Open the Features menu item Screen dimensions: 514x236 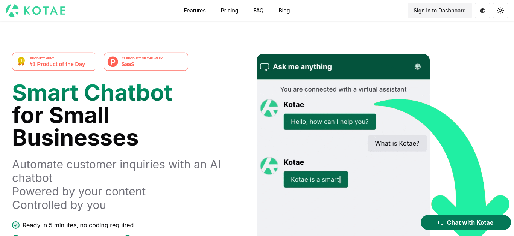[x=195, y=11]
